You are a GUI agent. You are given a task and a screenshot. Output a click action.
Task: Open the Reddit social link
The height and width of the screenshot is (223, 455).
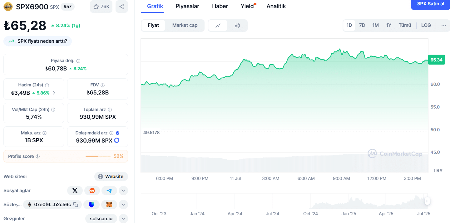point(92,191)
